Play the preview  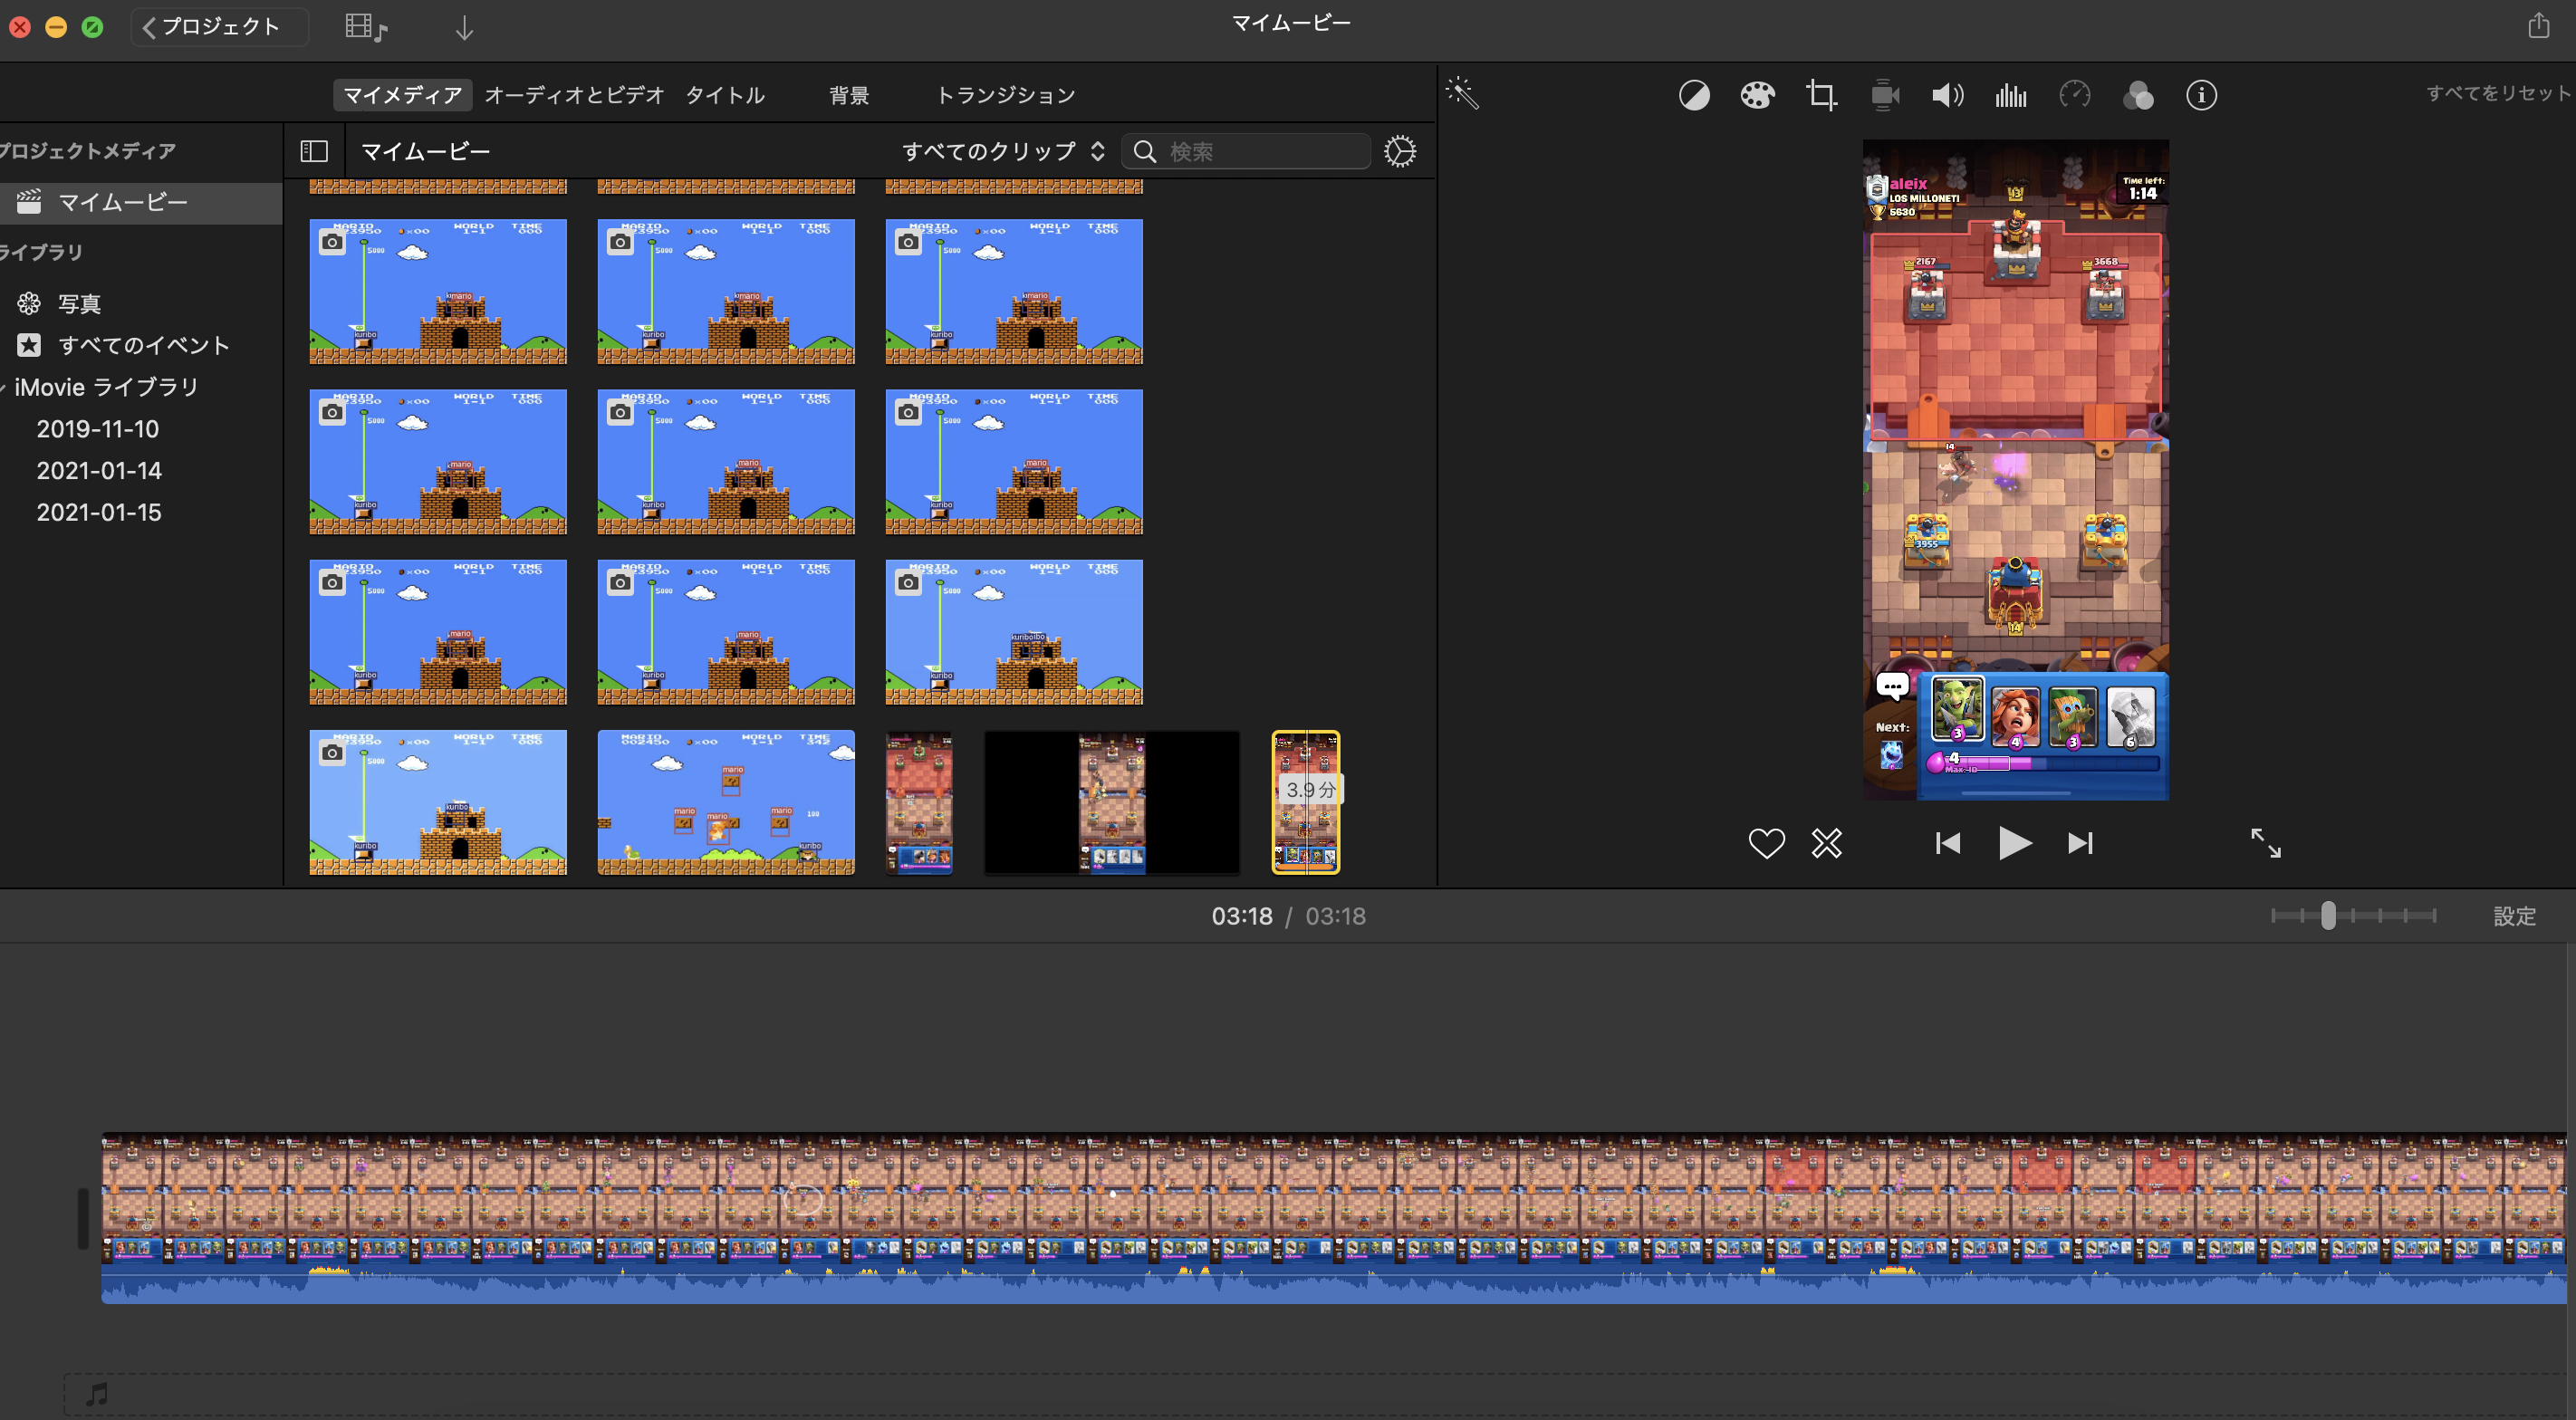point(2014,844)
